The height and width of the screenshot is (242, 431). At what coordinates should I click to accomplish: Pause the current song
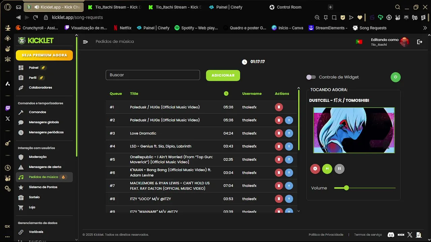(339, 169)
